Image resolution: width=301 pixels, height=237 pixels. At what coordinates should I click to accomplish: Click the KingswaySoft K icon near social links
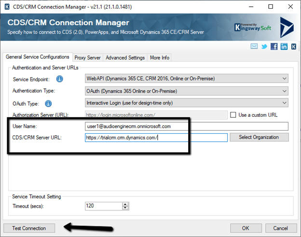pos(294,46)
